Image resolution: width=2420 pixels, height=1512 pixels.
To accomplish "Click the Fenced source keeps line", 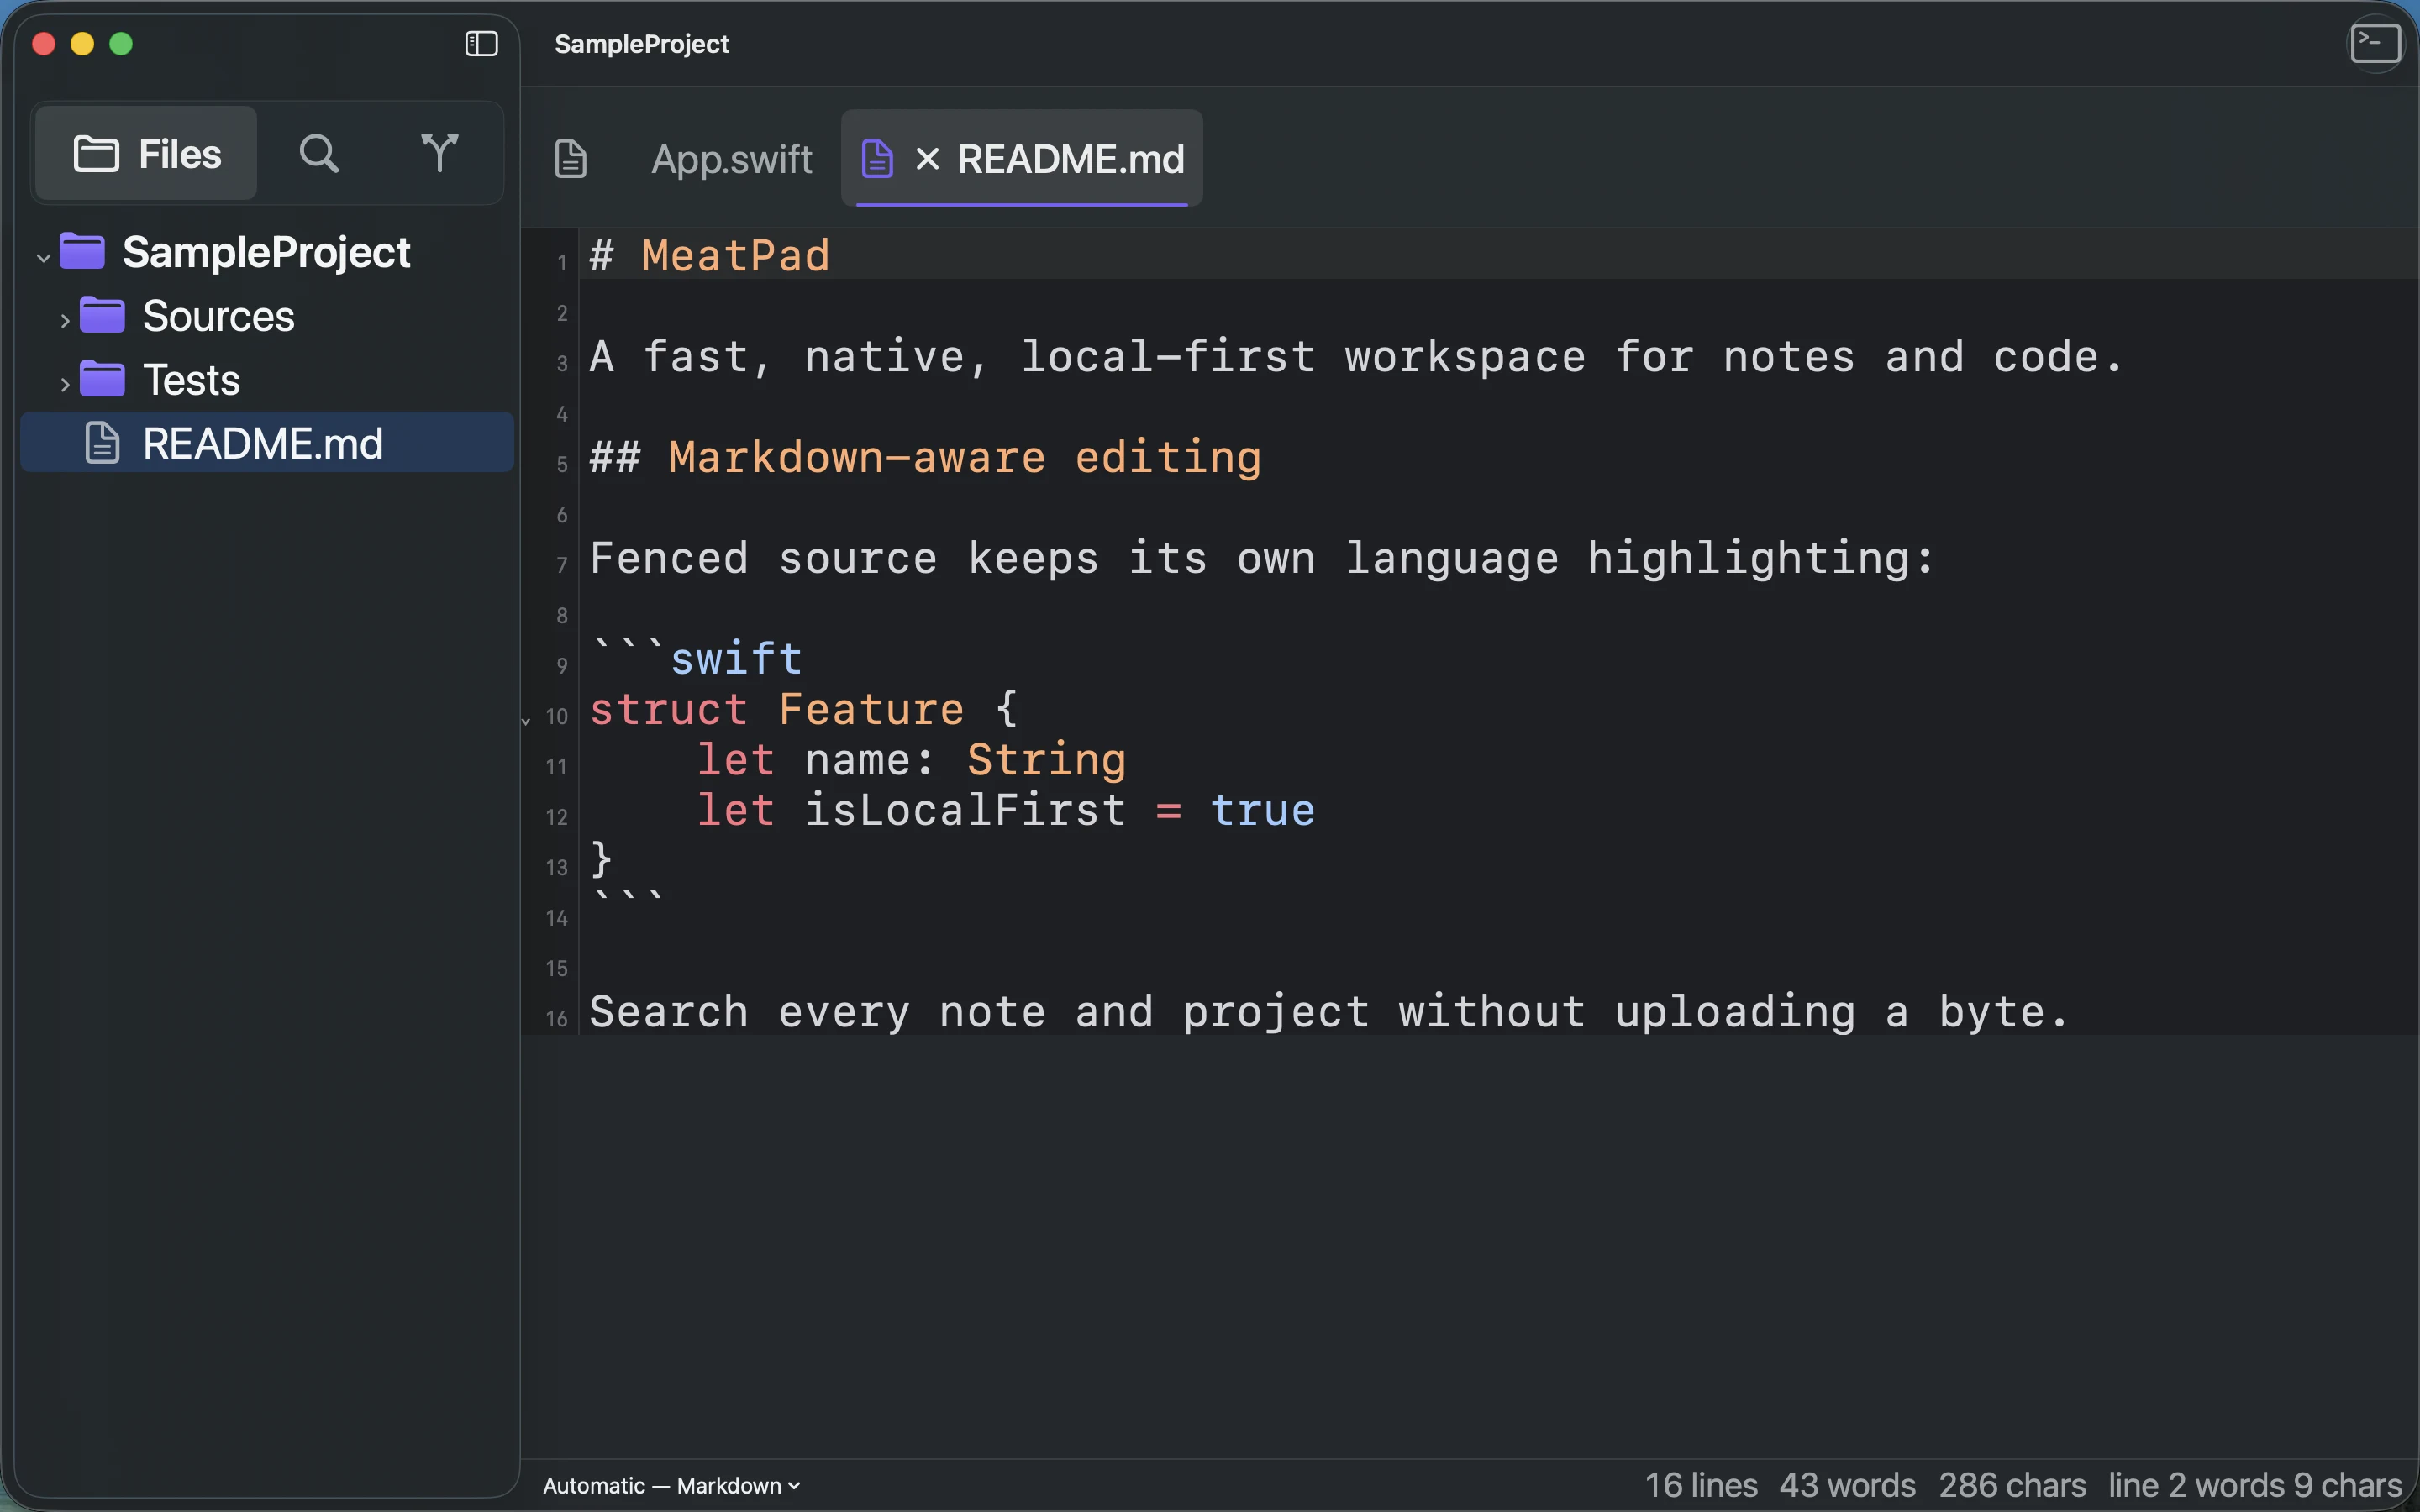I will coord(1262,558).
